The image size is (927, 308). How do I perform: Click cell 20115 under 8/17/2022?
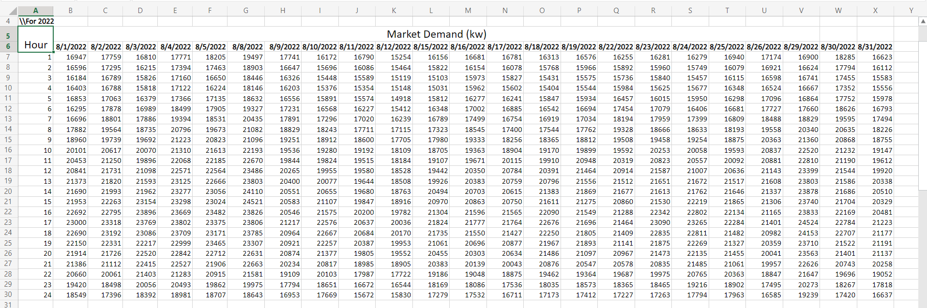point(505,161)
